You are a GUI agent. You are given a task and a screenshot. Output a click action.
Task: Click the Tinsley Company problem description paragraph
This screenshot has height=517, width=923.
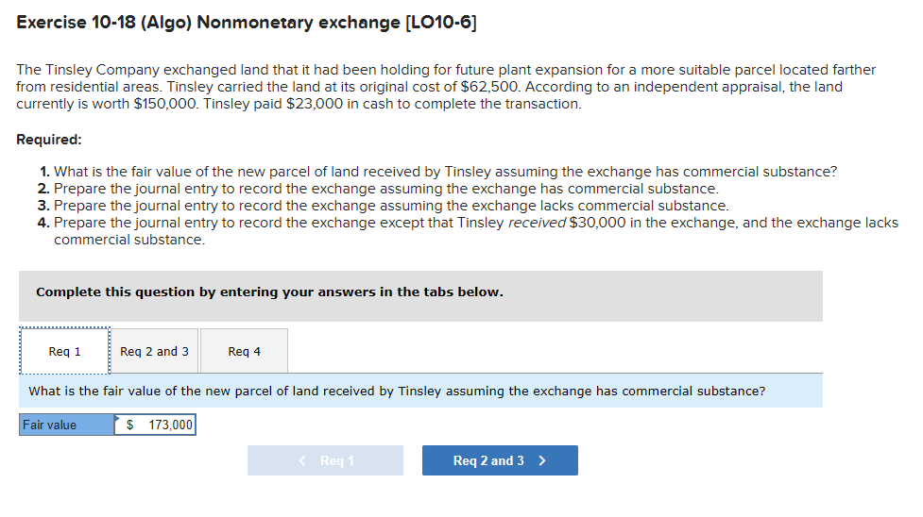[x=446, y=87]
